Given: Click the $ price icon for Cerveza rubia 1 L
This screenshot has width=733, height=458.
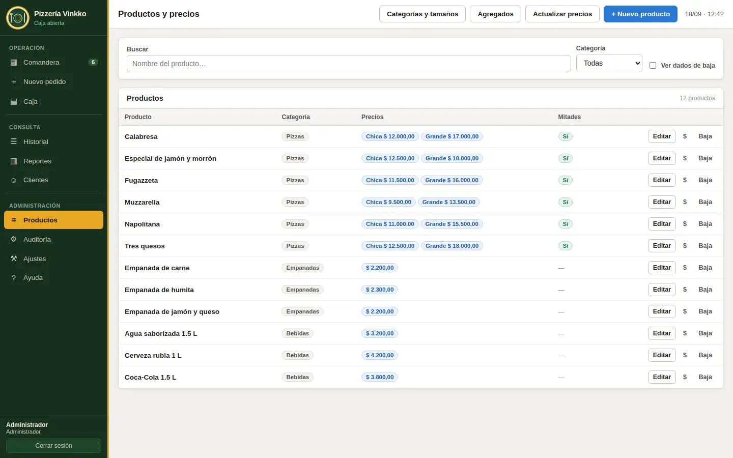Looking at the screenshot, I should (685, 355).
